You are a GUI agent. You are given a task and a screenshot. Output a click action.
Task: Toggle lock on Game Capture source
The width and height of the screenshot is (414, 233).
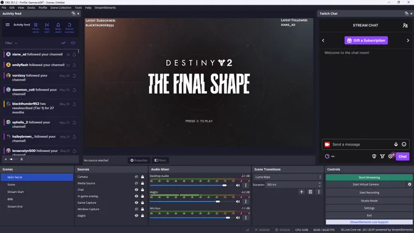142,203
